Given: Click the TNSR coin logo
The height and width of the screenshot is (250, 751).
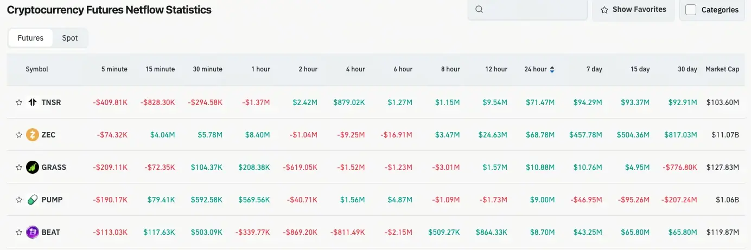Looking at the screenshot, I should click(x=33, y=102).
